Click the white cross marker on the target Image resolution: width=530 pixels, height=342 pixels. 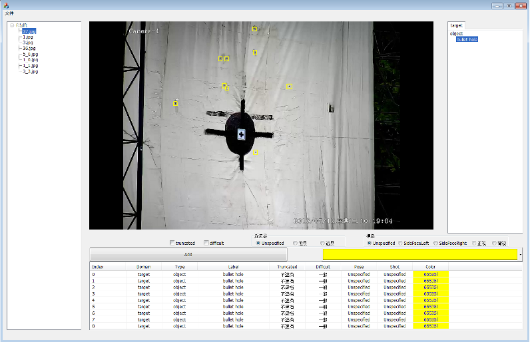(x=241, y=134)
